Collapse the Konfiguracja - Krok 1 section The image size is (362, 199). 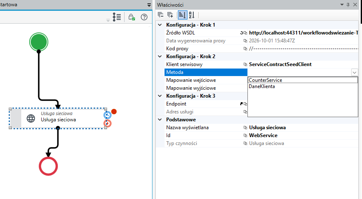tap(160, 25)
